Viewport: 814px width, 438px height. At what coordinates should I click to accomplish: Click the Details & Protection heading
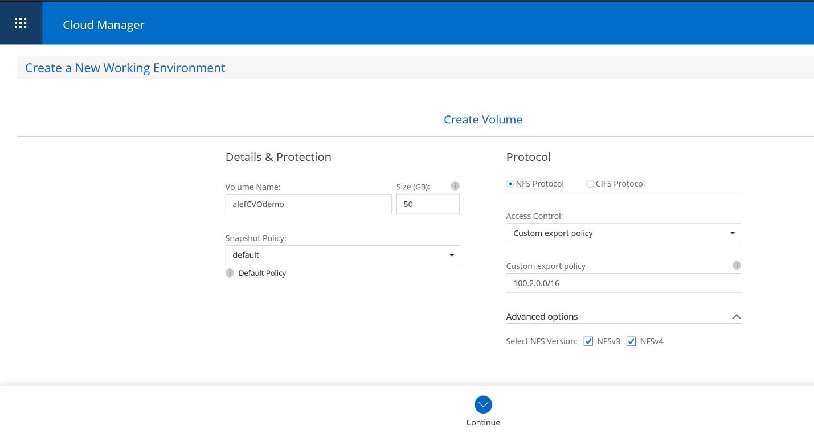point(279,157)
